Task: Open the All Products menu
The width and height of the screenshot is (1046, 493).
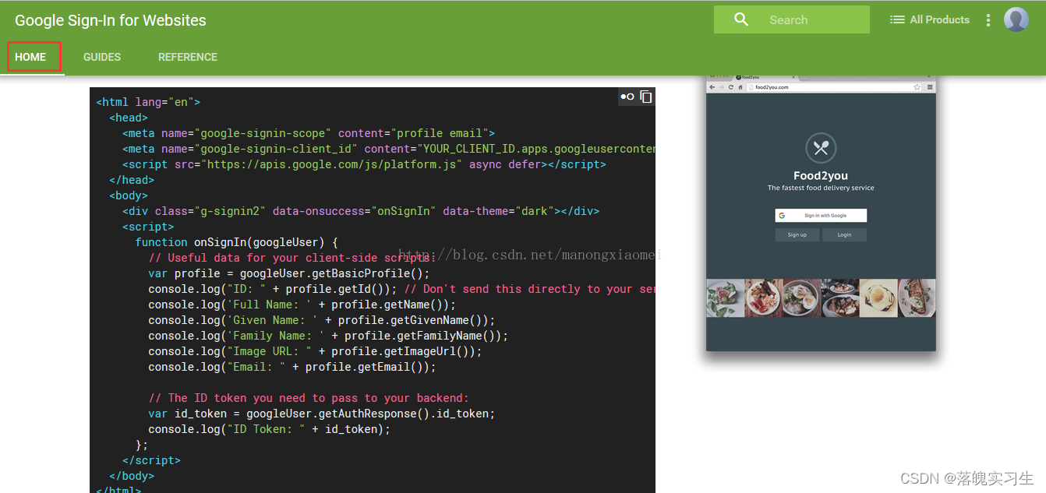Action: point(930,19)
